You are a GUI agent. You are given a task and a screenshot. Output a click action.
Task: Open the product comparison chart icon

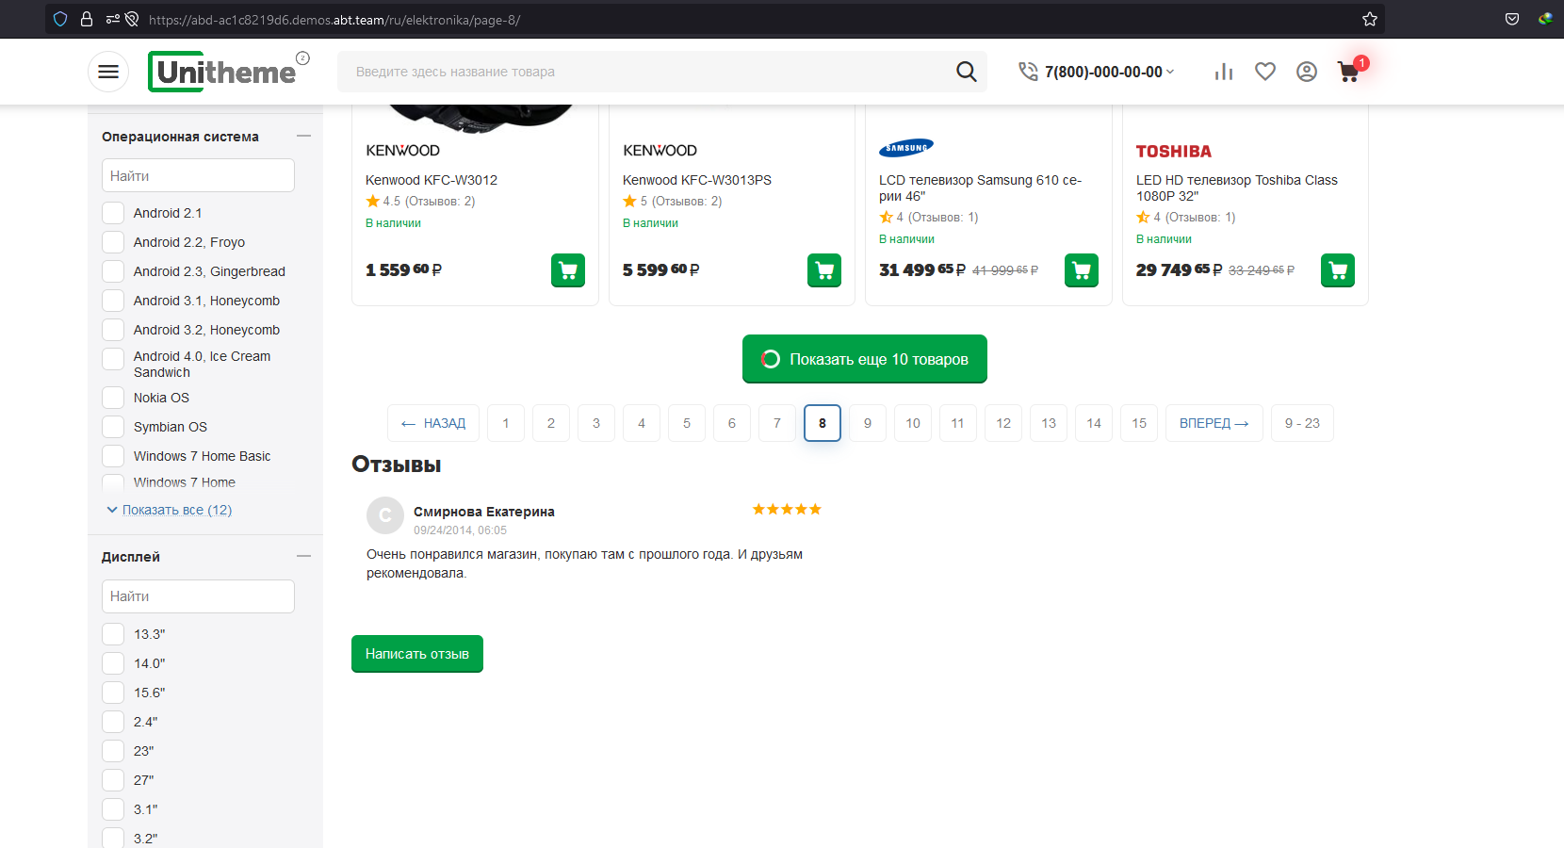(1224, 72)
